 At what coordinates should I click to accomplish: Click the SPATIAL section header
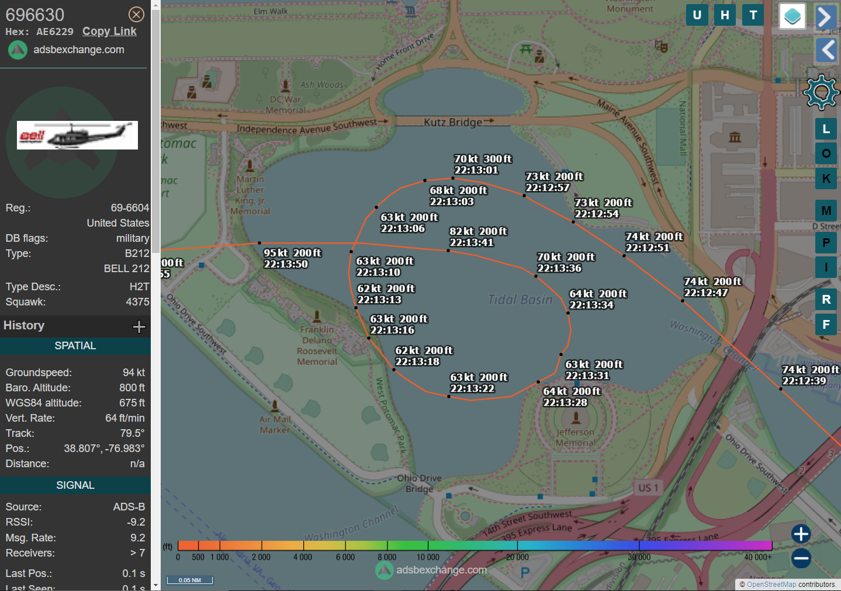pyautogui.click(x=75, y=346)
